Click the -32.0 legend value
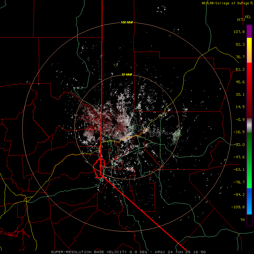The image size is (254, 254). [x=239, y=145]
